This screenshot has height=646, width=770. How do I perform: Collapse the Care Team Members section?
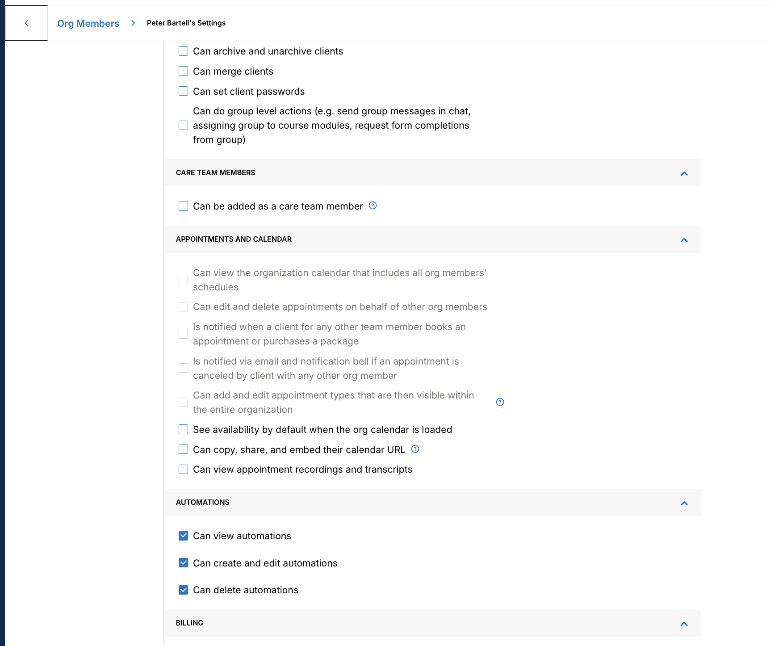point(684,173)
